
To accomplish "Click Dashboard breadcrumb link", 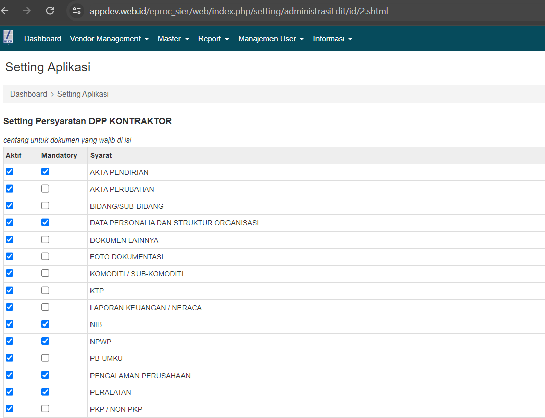I will pyautogui.click(x=28, y=94).
